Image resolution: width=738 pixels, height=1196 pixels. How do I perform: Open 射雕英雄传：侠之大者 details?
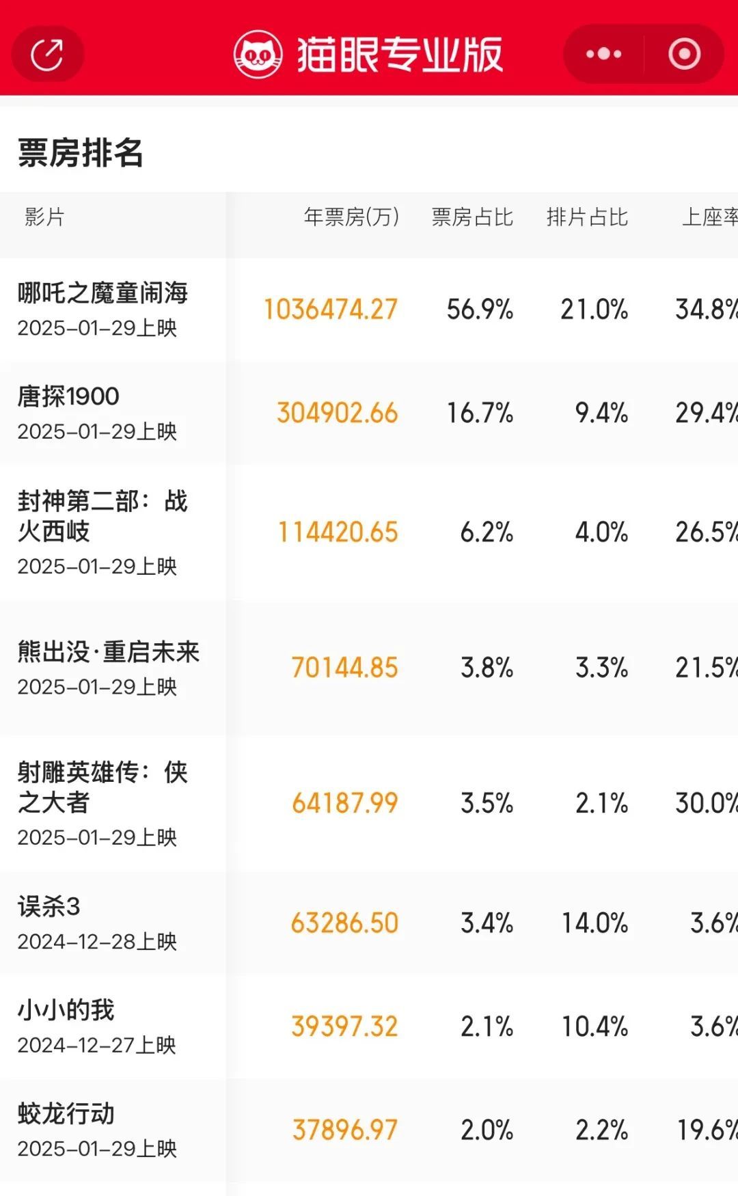102,786
